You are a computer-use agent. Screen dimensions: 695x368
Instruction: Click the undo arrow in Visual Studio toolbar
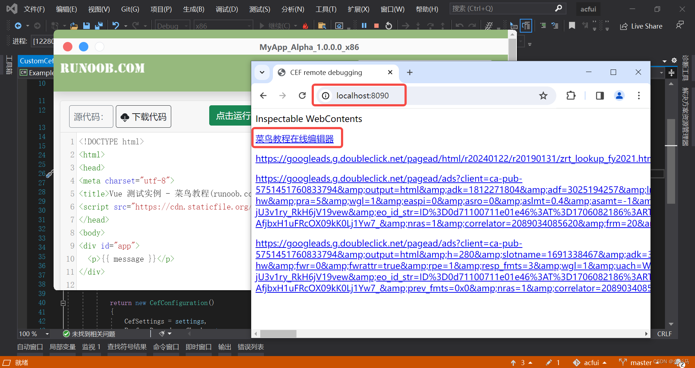pyautogui.click(x=115, y=26)
